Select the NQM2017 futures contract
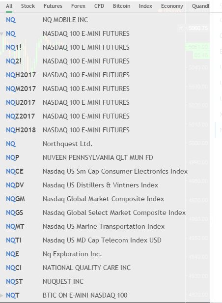Viewport: 222px width, 303px height. point(105,89)
